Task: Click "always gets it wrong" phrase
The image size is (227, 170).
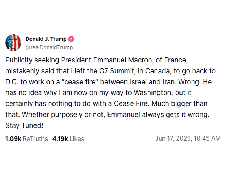Action: 176,115
